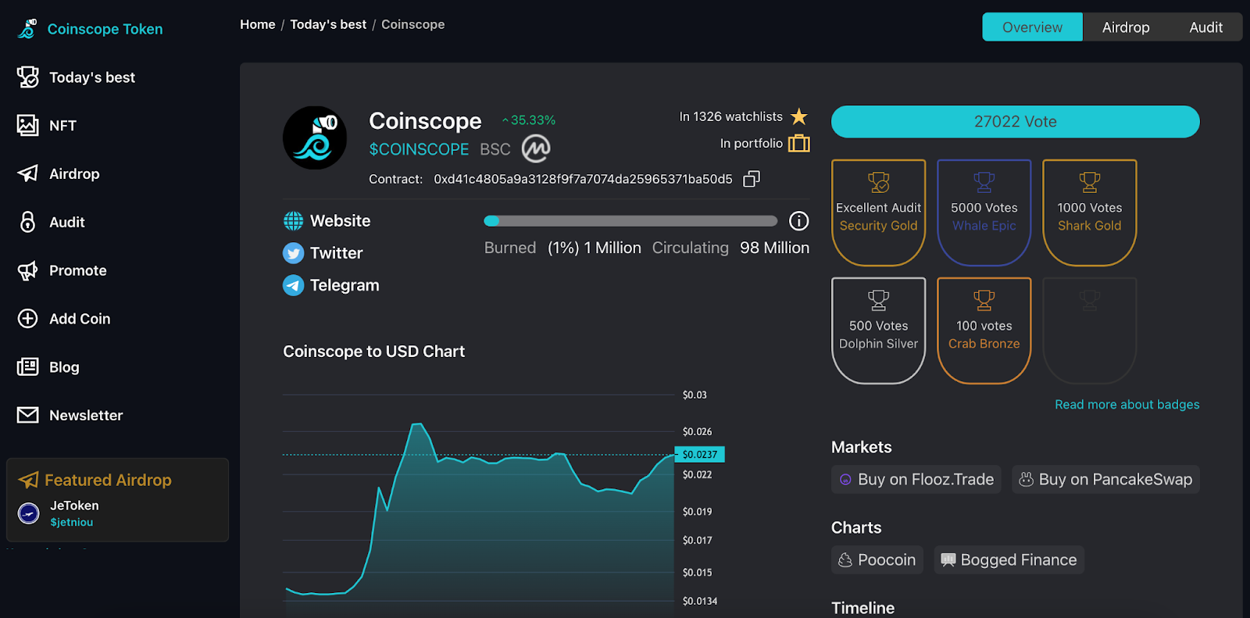Click the BSC network label

(495, 149)
